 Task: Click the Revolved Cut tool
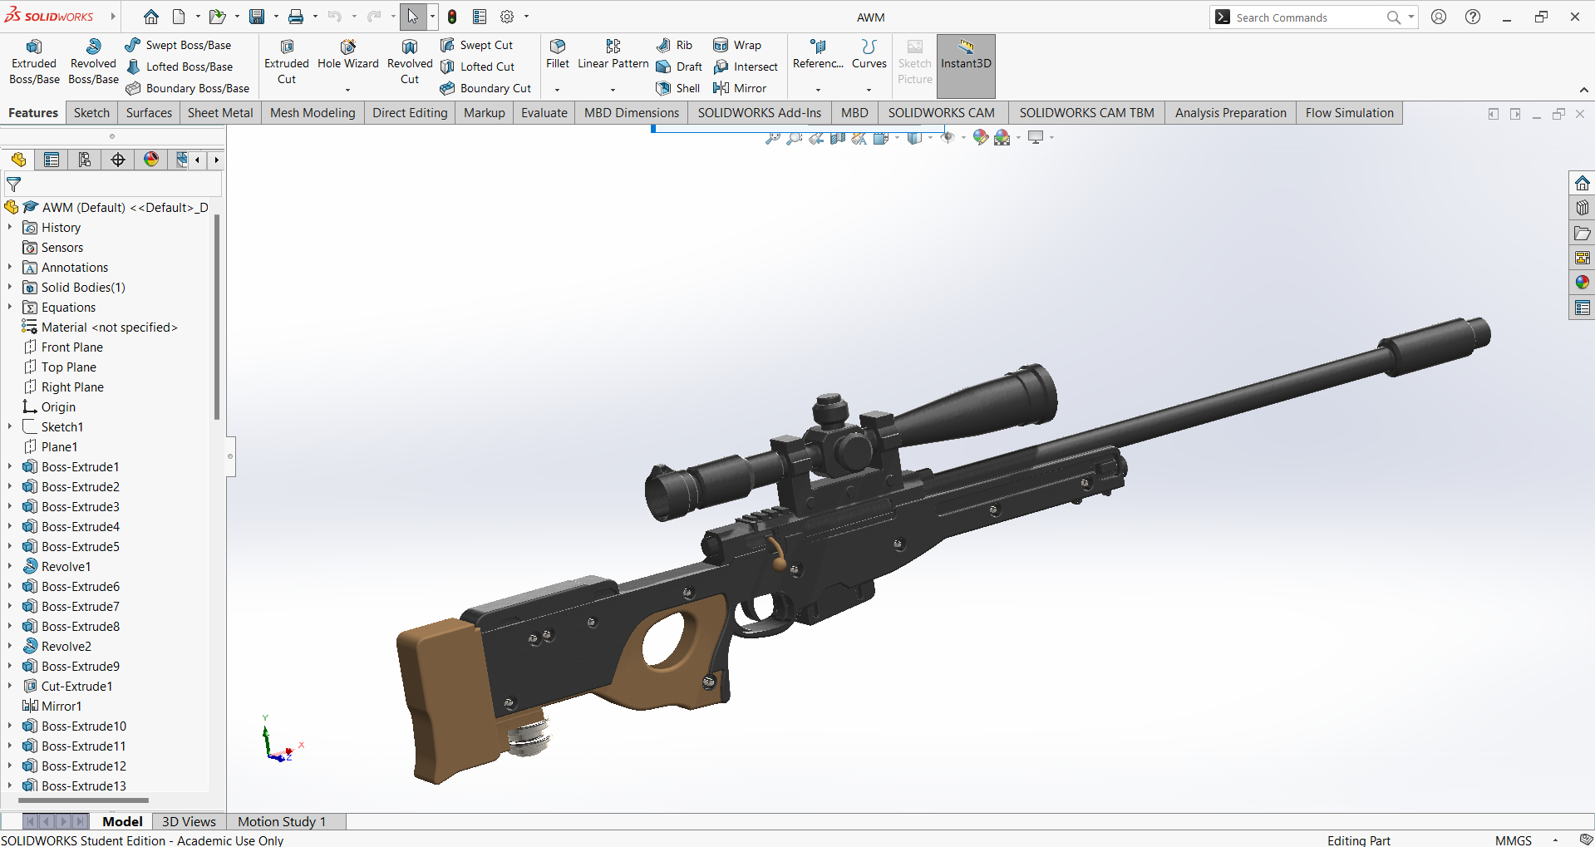click(x=410, y=62)
